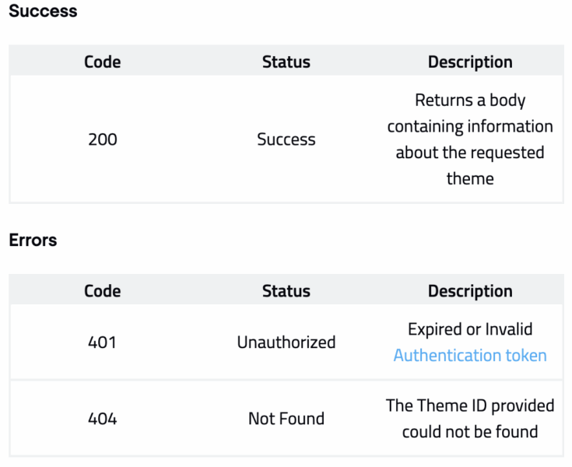Image resolution: width=572 pixels, height=467 pixels.
Task: Select the Not Found status cell
Action: point(286,419)
